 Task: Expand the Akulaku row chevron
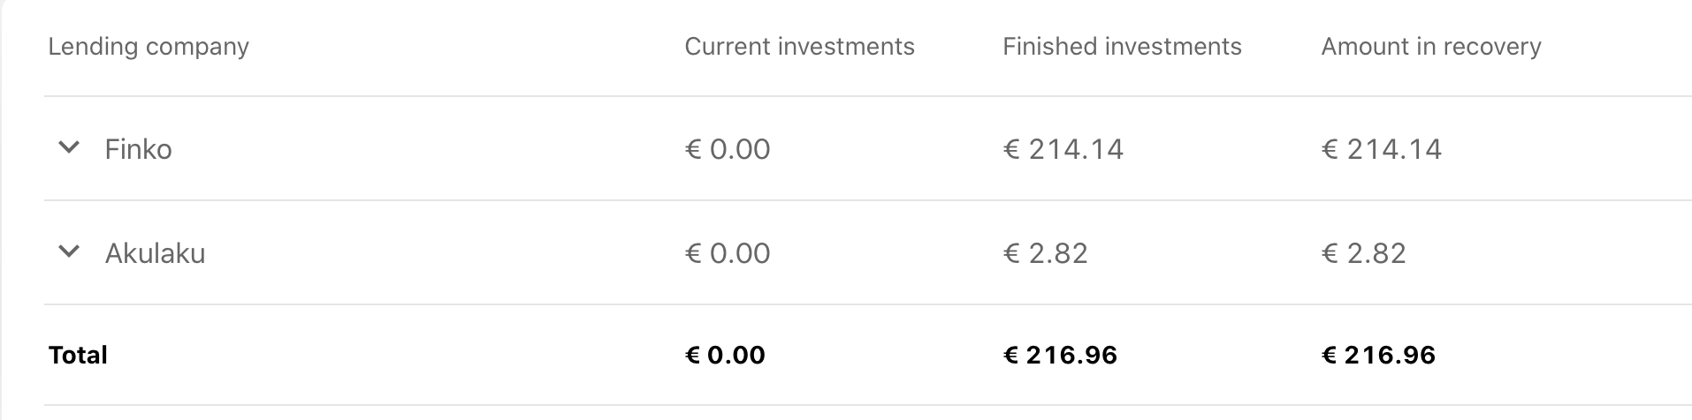[69, 252]
